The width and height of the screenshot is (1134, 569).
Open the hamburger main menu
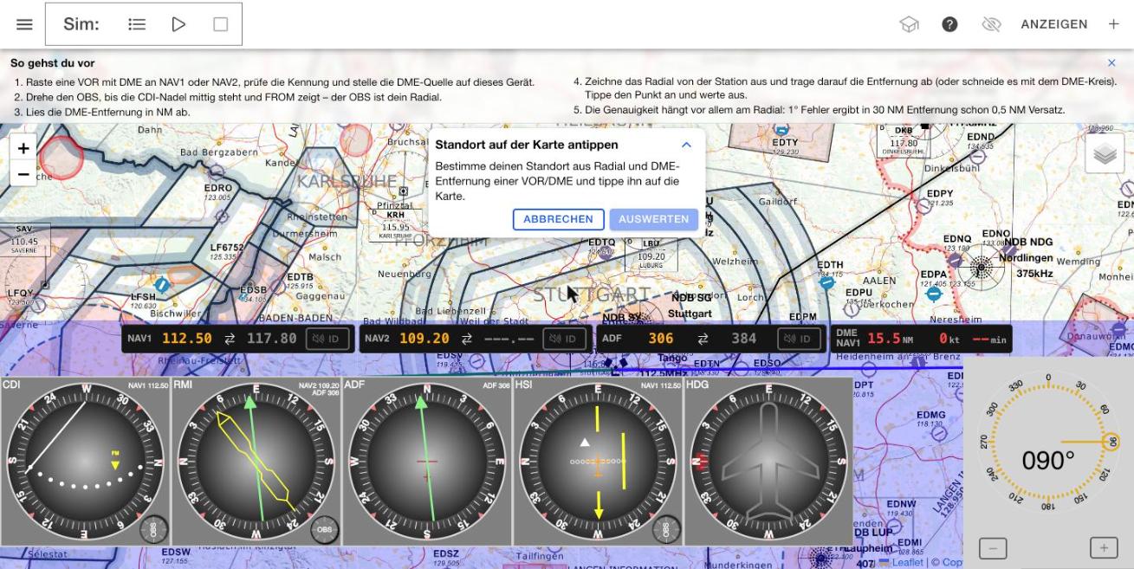24,24
